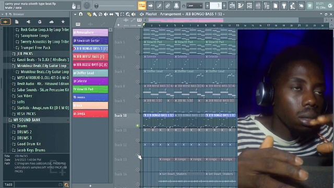The height and width of the screenshot is (188, 334).
Task: Open the plugin picker plug icon
Action: (x=284, y=6)
